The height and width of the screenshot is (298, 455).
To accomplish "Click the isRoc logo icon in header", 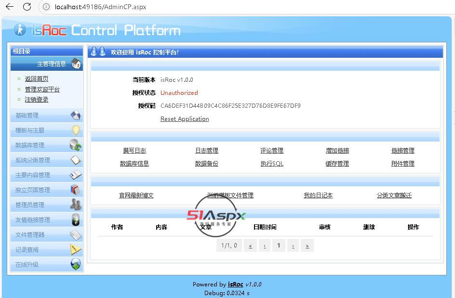I will click(20, 29).
